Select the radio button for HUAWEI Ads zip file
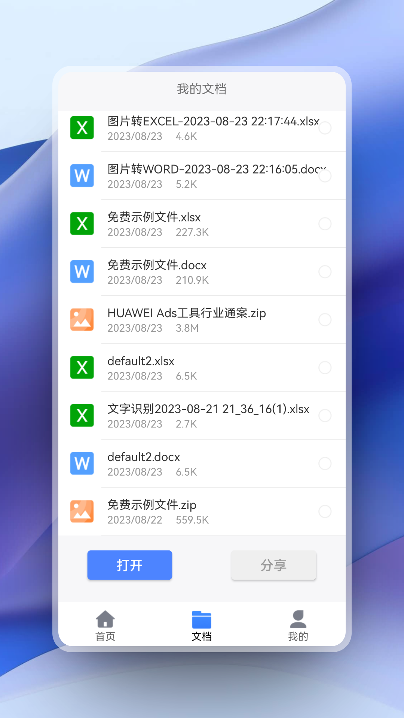The width and height of the screenshot is (404, 718). (x=325, y=319)
